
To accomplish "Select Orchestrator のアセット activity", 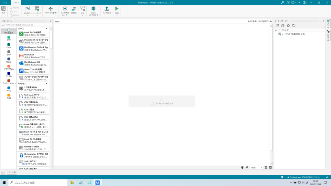I will click(x=33, y=155).
